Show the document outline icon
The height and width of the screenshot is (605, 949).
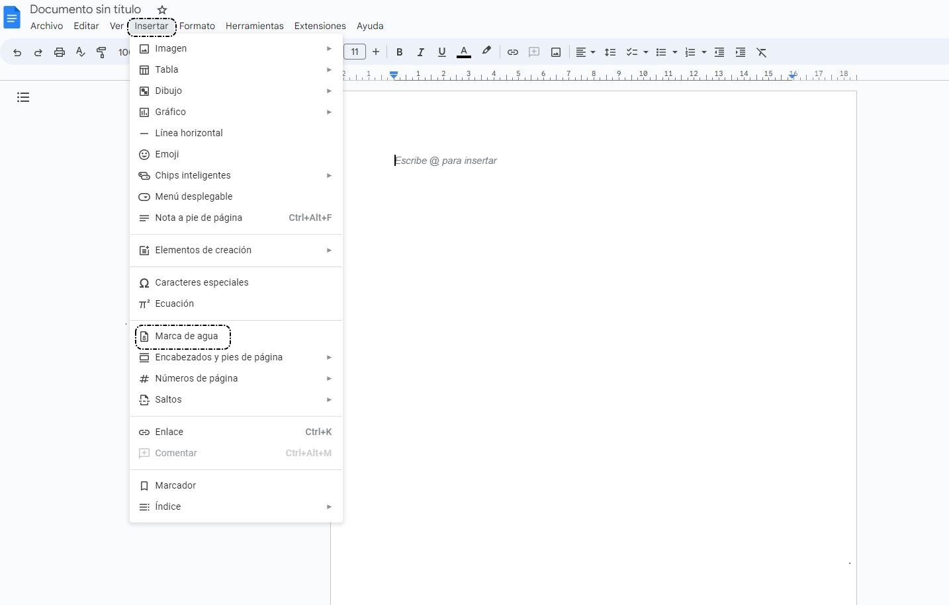point(23,97)
